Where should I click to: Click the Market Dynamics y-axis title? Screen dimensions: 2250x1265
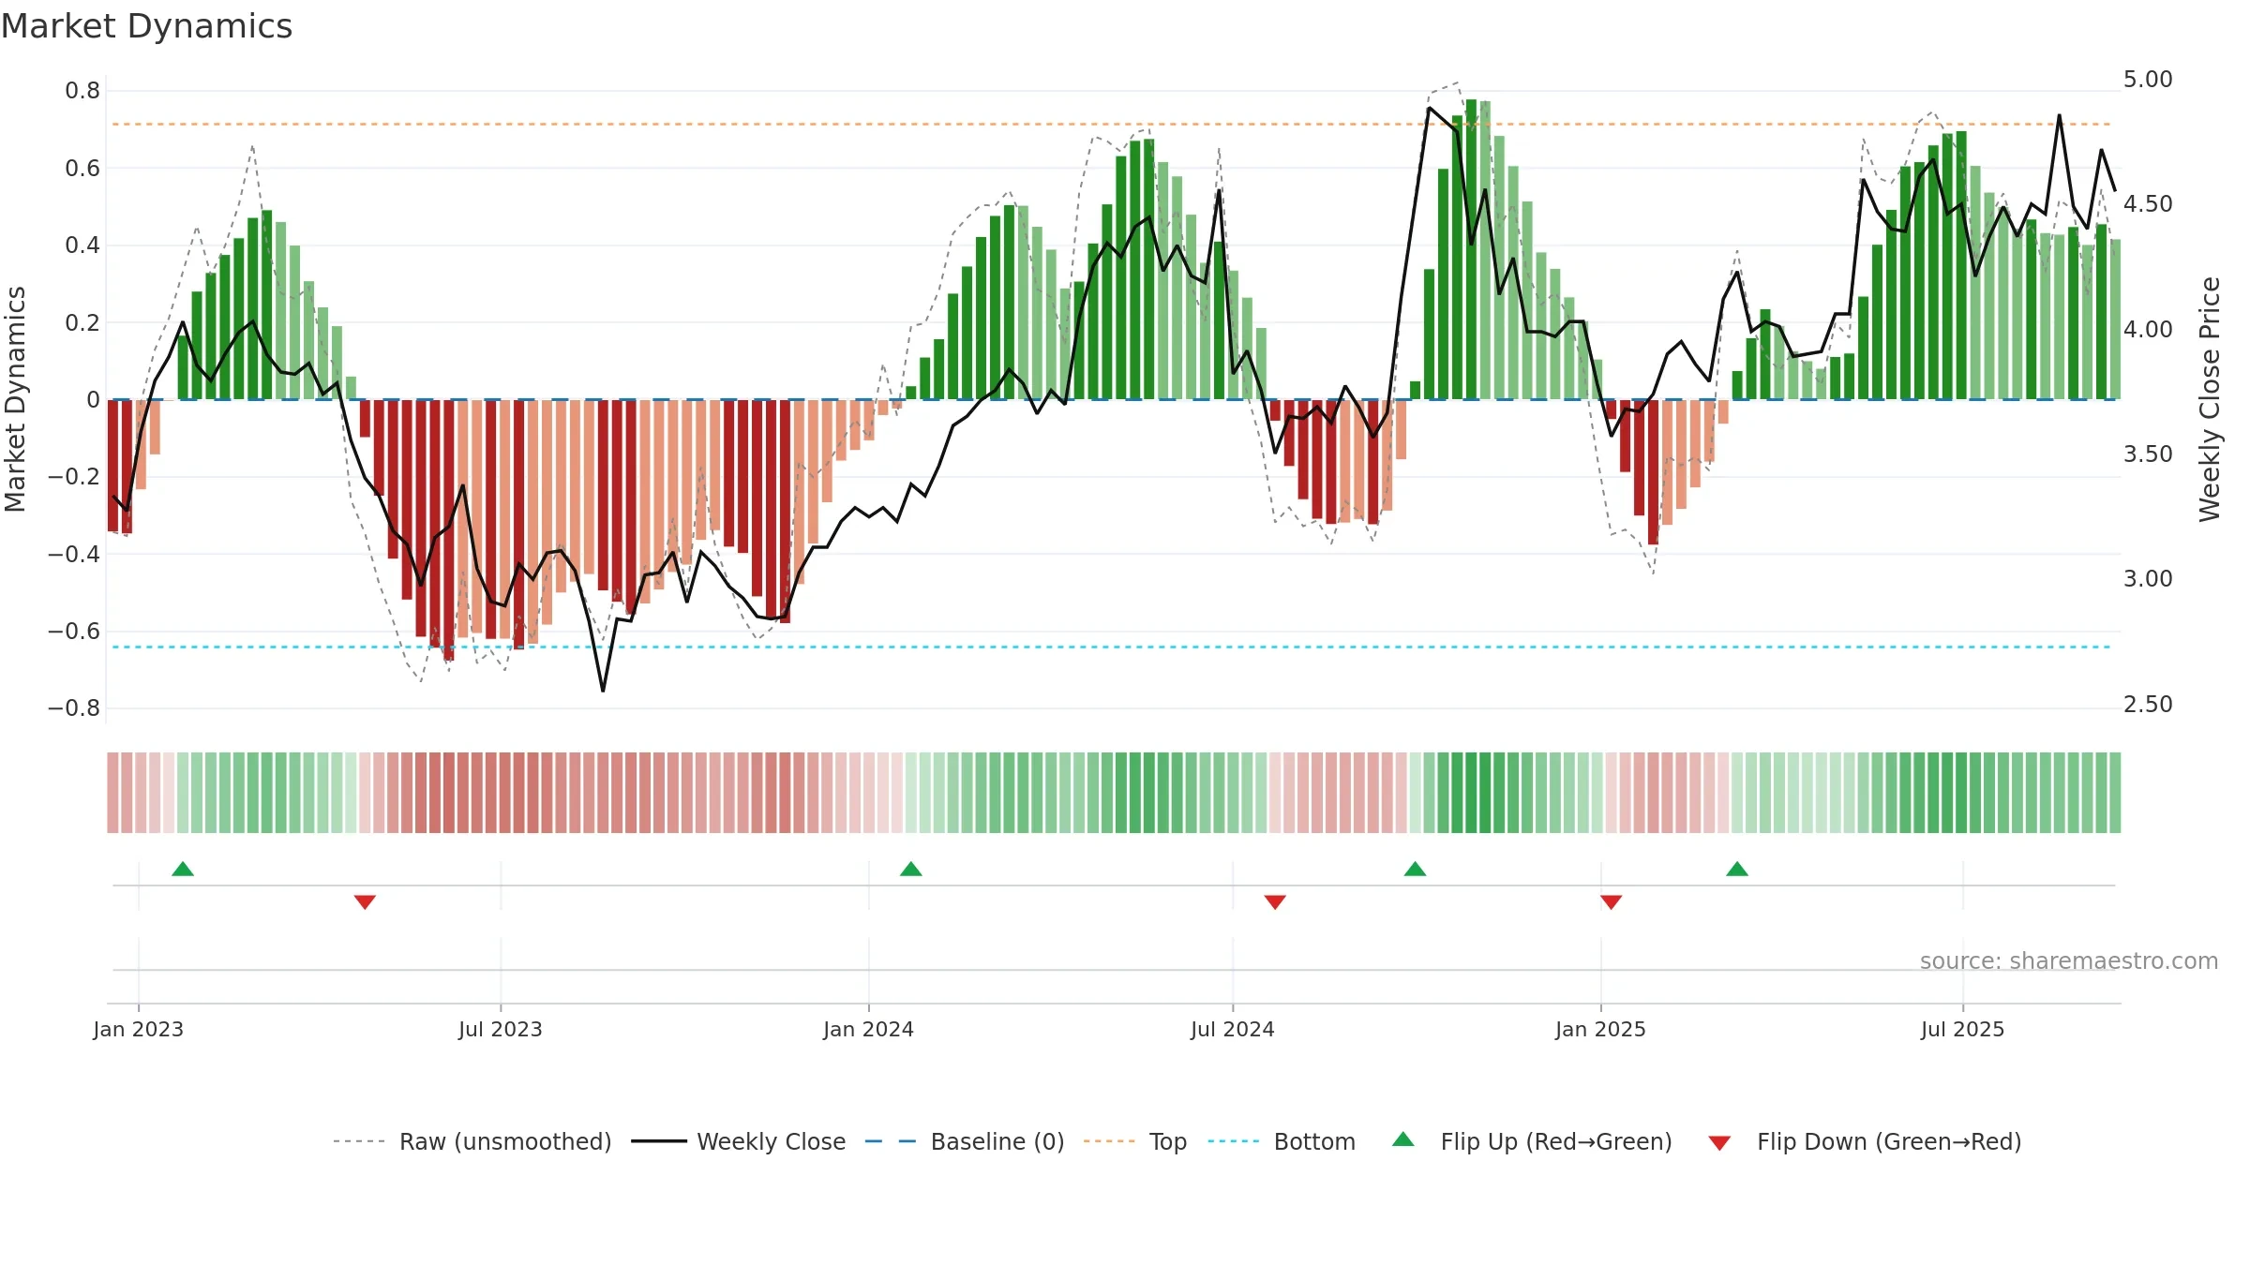tap(16, 399)
